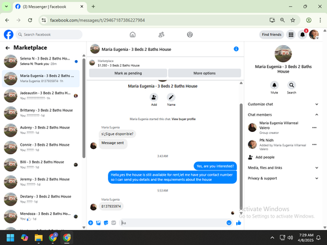Open Chrome three-dot menu

click(320, 20)
